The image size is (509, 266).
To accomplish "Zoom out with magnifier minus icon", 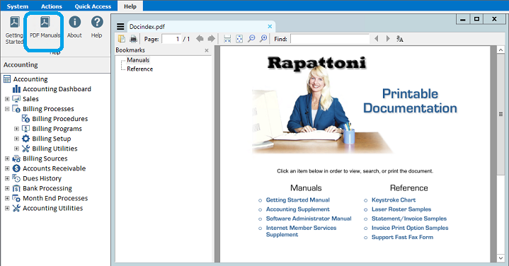I will pos(251,39).
